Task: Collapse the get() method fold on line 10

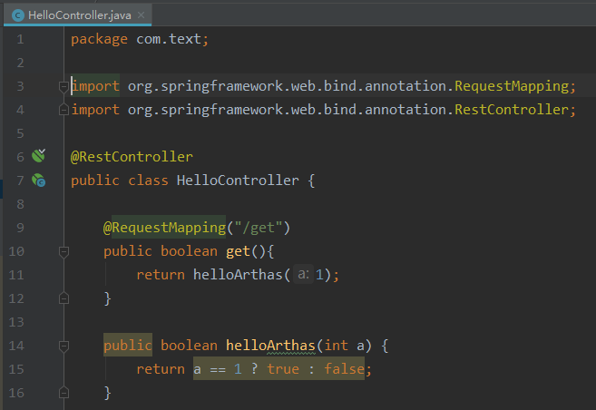Action: coord(64,251)
